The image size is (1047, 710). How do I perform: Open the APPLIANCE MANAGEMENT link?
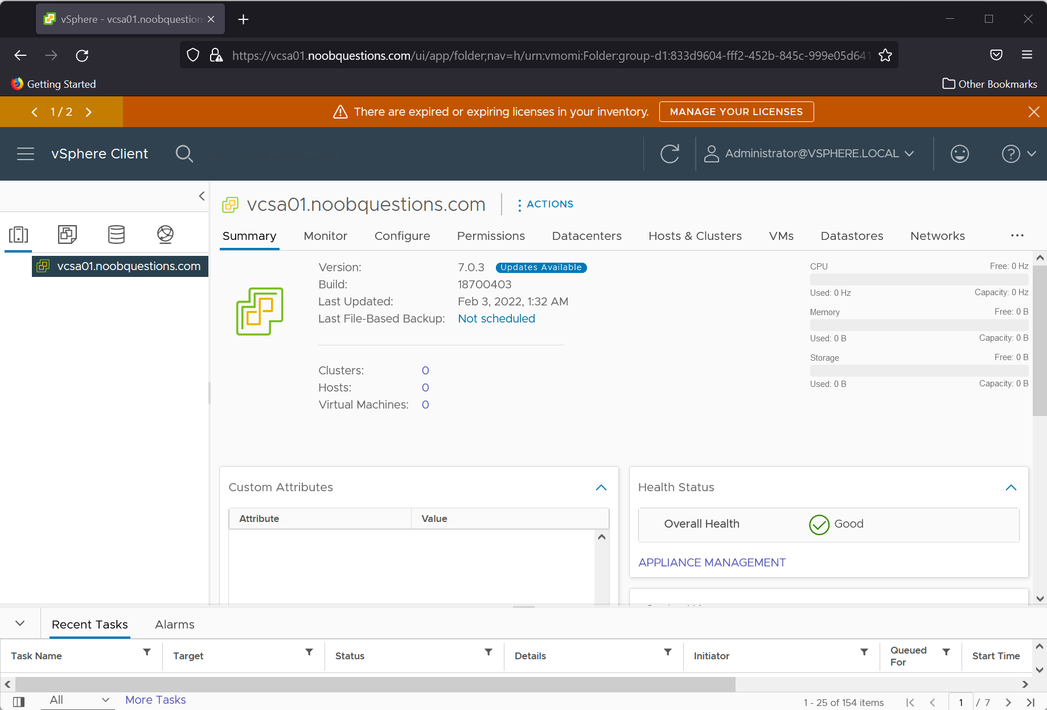click(x=712, y=562)
